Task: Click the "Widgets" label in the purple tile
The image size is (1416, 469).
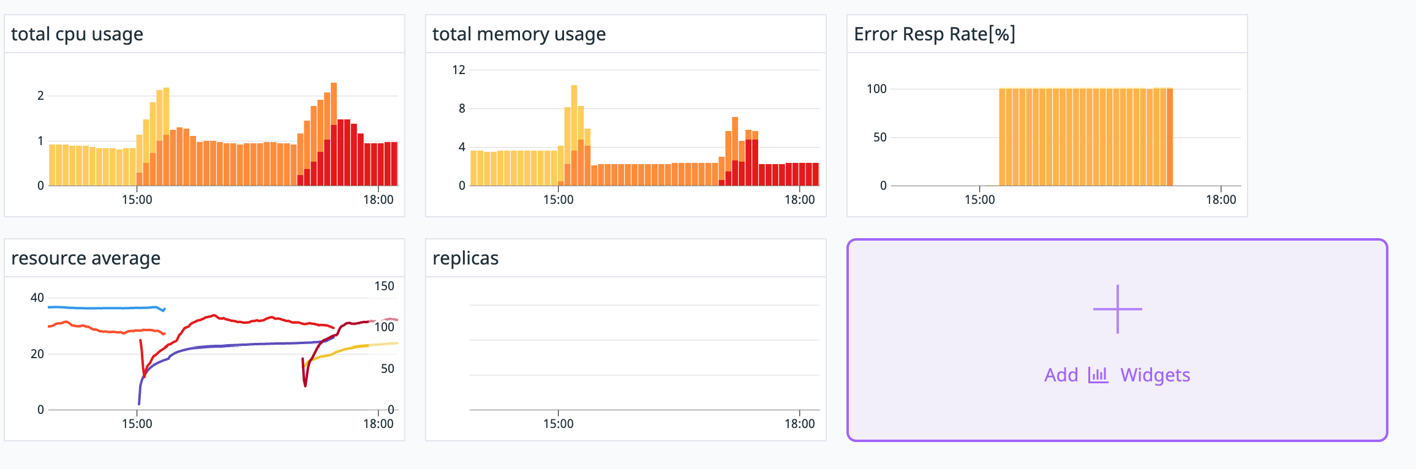Action: point(1154,375)
